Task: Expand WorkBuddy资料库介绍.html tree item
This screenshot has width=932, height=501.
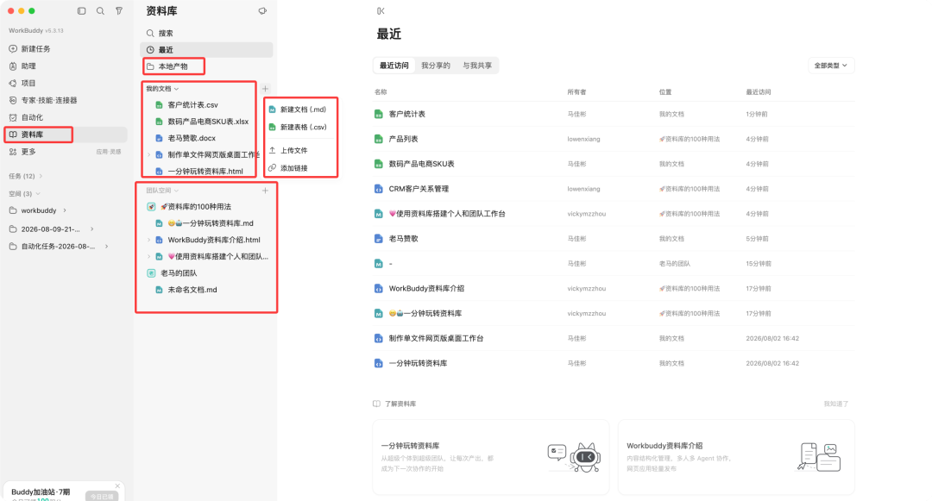Action: click(148, 240)
